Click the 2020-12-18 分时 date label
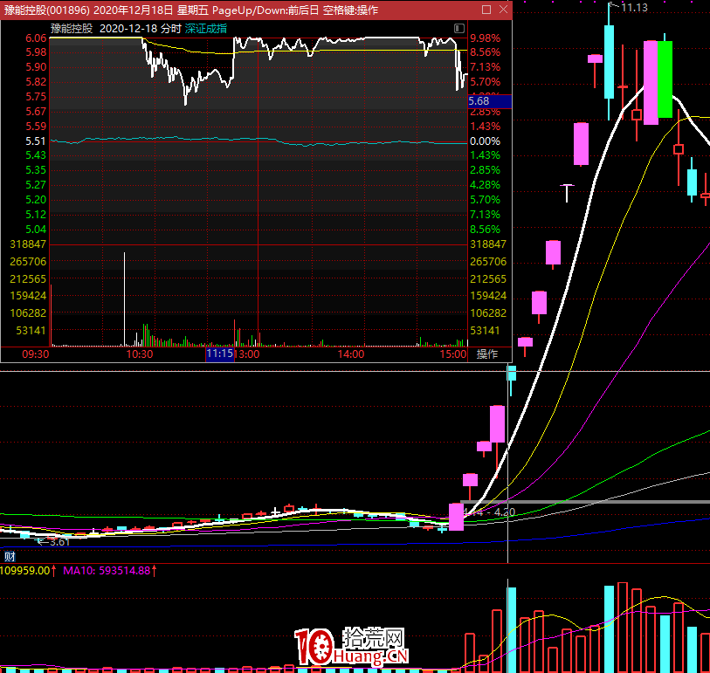 [x=141, y=29]
